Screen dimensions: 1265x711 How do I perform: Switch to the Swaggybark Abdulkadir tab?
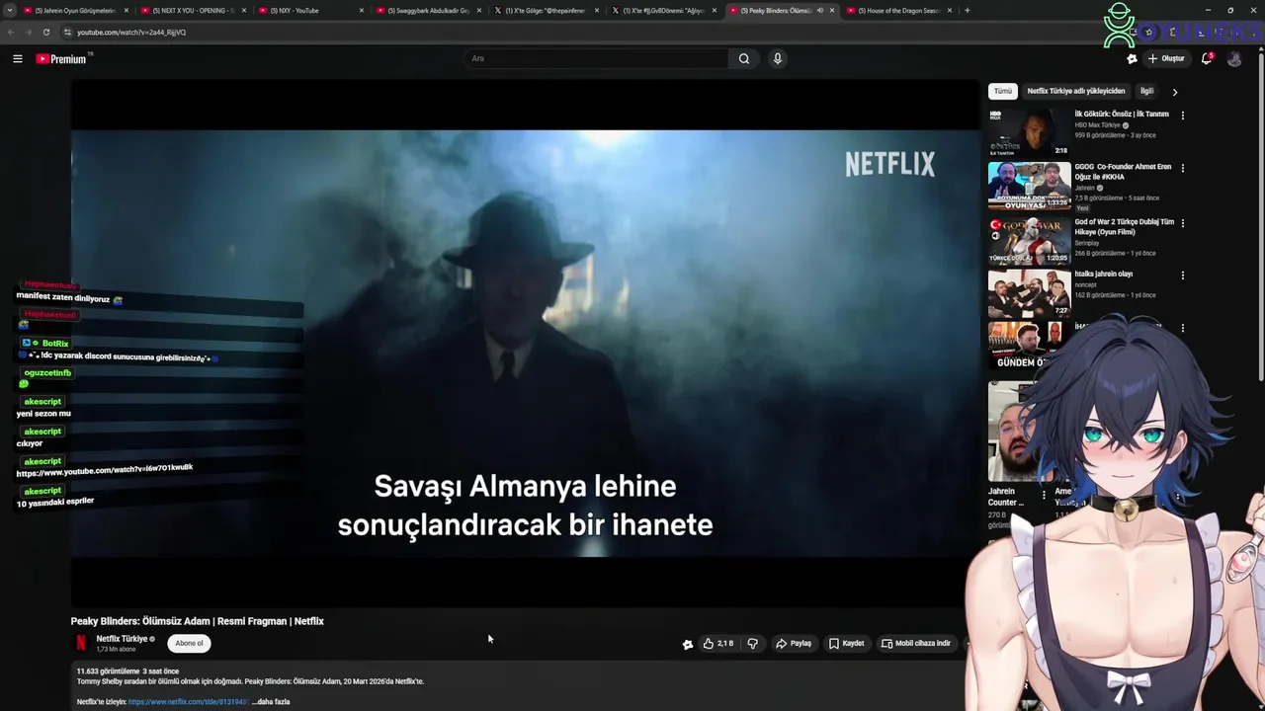pos(427,10)
